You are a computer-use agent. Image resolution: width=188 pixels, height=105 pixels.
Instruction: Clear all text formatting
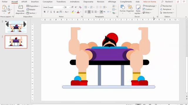point(80,7)
